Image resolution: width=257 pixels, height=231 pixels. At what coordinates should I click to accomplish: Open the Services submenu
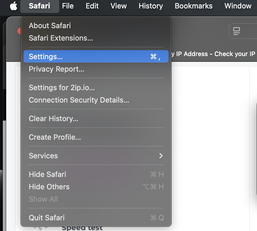96,156
